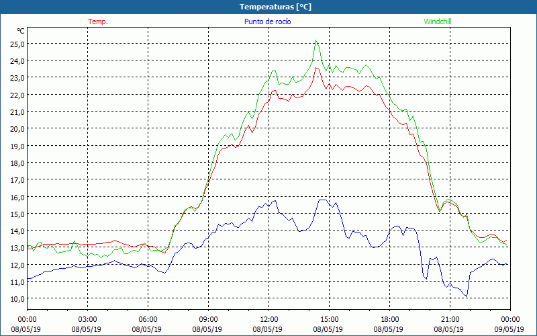Image resolution: width=537 pixels, height=336 pixels.
Task: Click the 15,0 y-axis value
Action: [17, 214]
